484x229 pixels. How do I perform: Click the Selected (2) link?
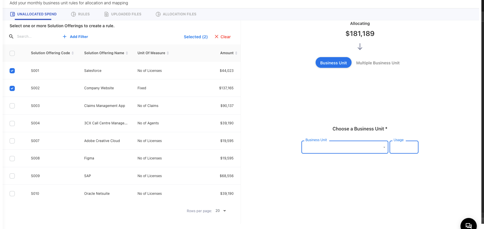pos(196,37)
